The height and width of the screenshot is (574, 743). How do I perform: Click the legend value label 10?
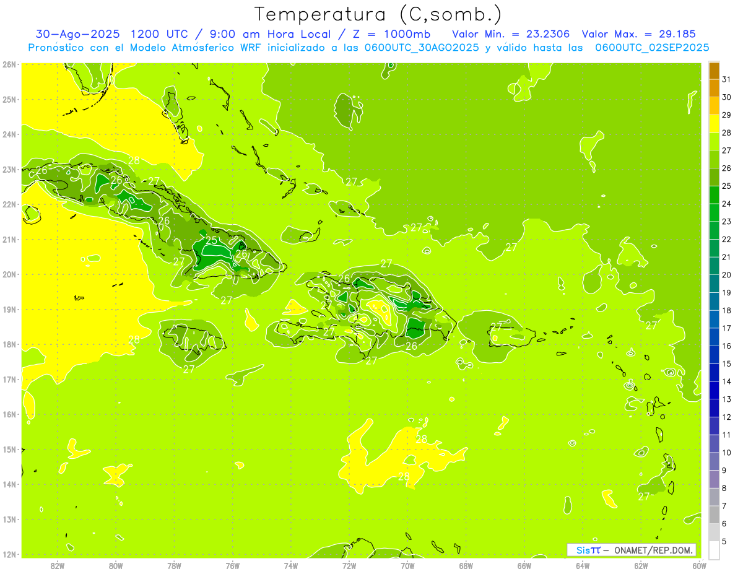click(x=727, y=453)
